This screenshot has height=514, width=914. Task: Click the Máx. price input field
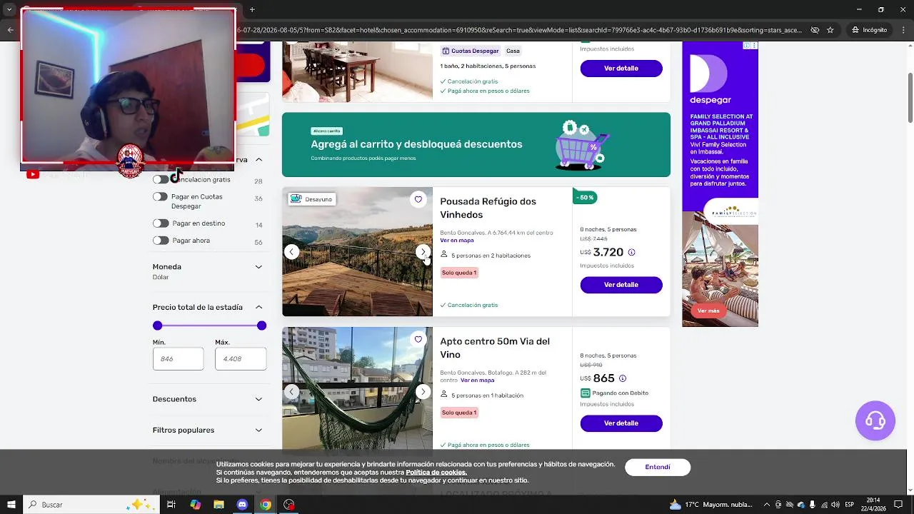click(241, 358)
